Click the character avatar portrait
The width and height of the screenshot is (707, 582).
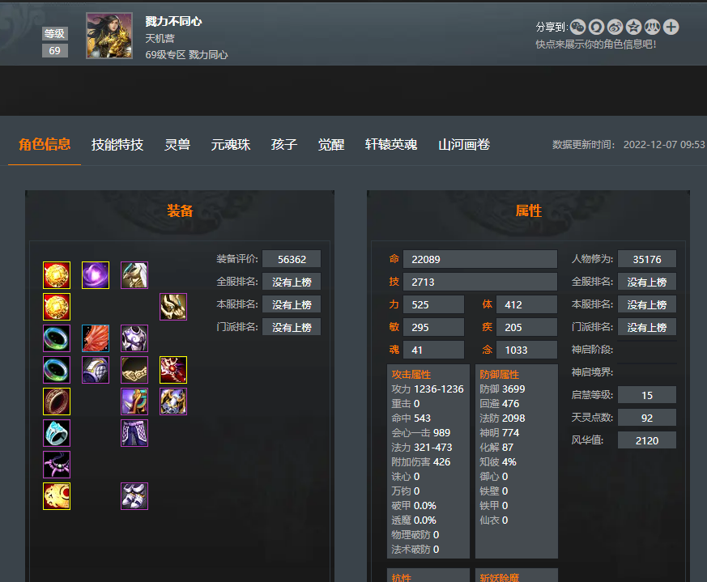pyautogui.click(x=109, y=36)
